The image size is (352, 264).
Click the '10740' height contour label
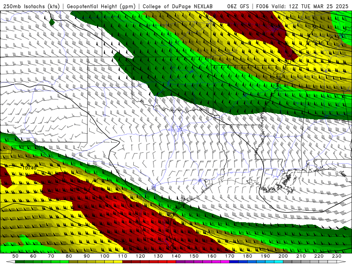[29, 168]
